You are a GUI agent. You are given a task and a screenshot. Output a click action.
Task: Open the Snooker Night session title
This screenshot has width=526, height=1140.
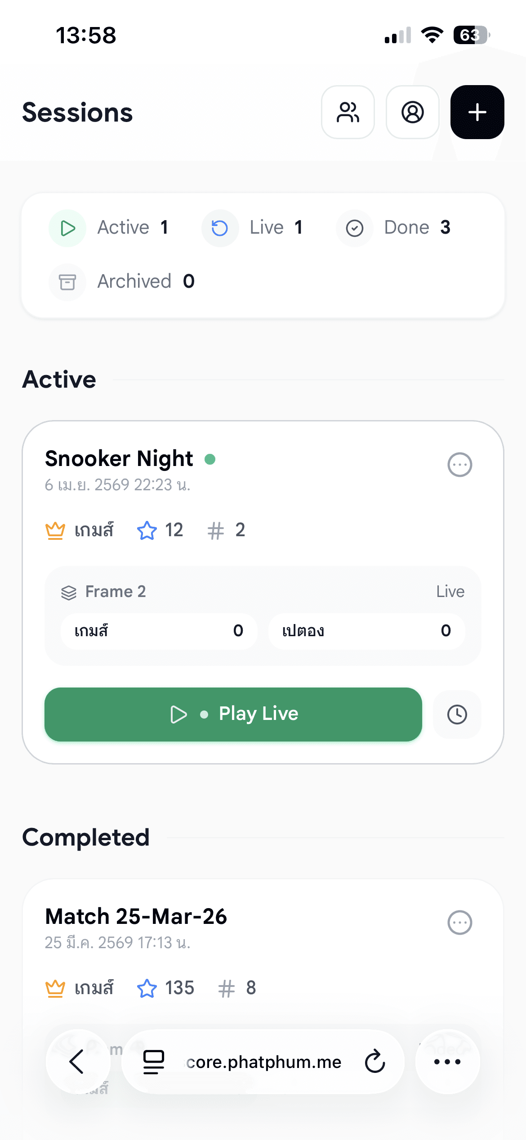(119, 459)
